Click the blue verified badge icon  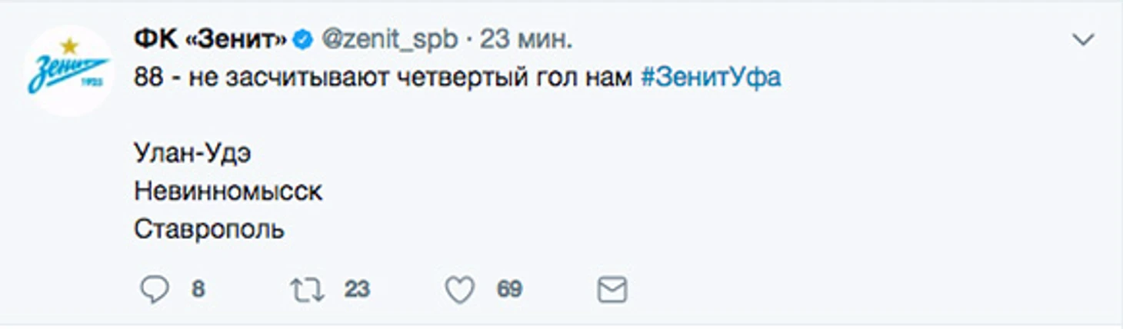[x=304, y=41]
